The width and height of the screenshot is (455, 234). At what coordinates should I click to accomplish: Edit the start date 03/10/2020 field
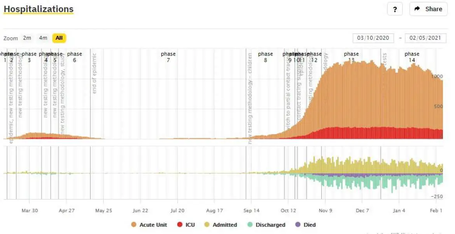(373, 38)
